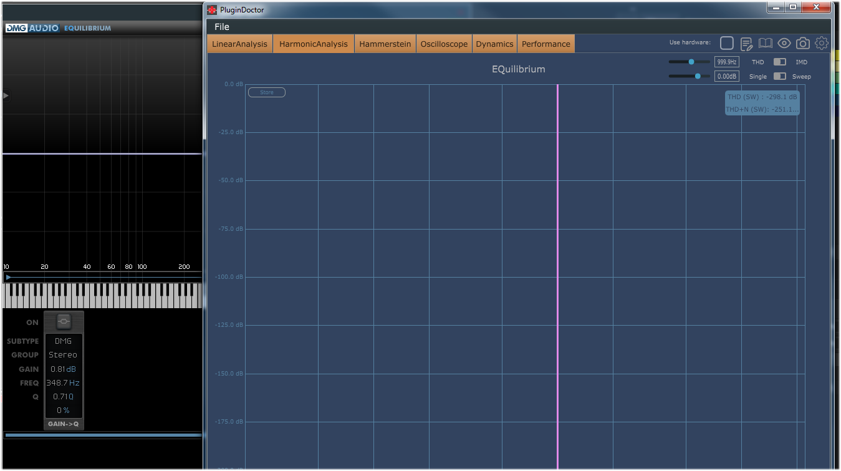
Task: Take a snapshot with camera icon
Action: 803,43
